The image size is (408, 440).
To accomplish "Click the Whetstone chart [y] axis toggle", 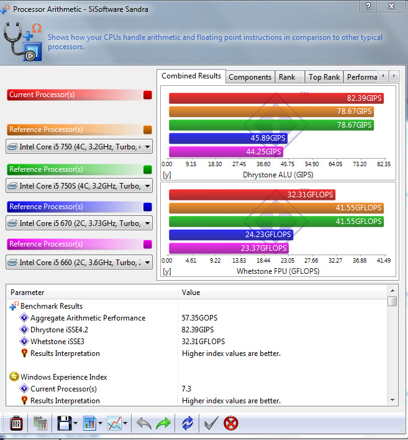I will click(x=167, y=271).
